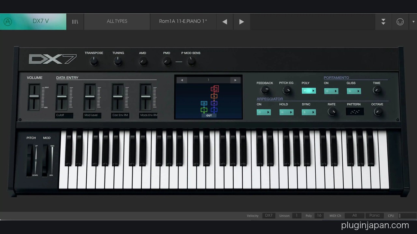Click operator 5 in algorithm display

[x=214, y=96]
